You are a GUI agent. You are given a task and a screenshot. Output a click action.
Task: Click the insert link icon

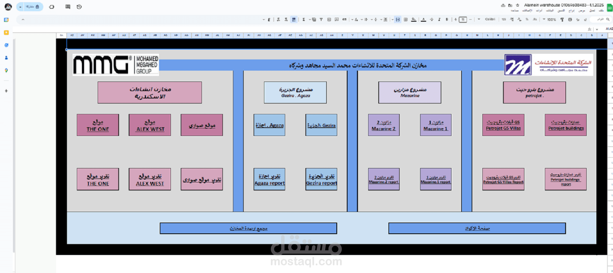[345, 20]
